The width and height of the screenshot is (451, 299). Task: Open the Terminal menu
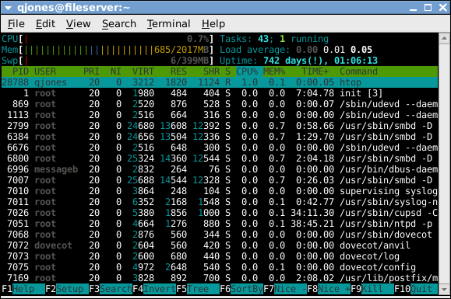pyautogui.click(x=168, y=24)
